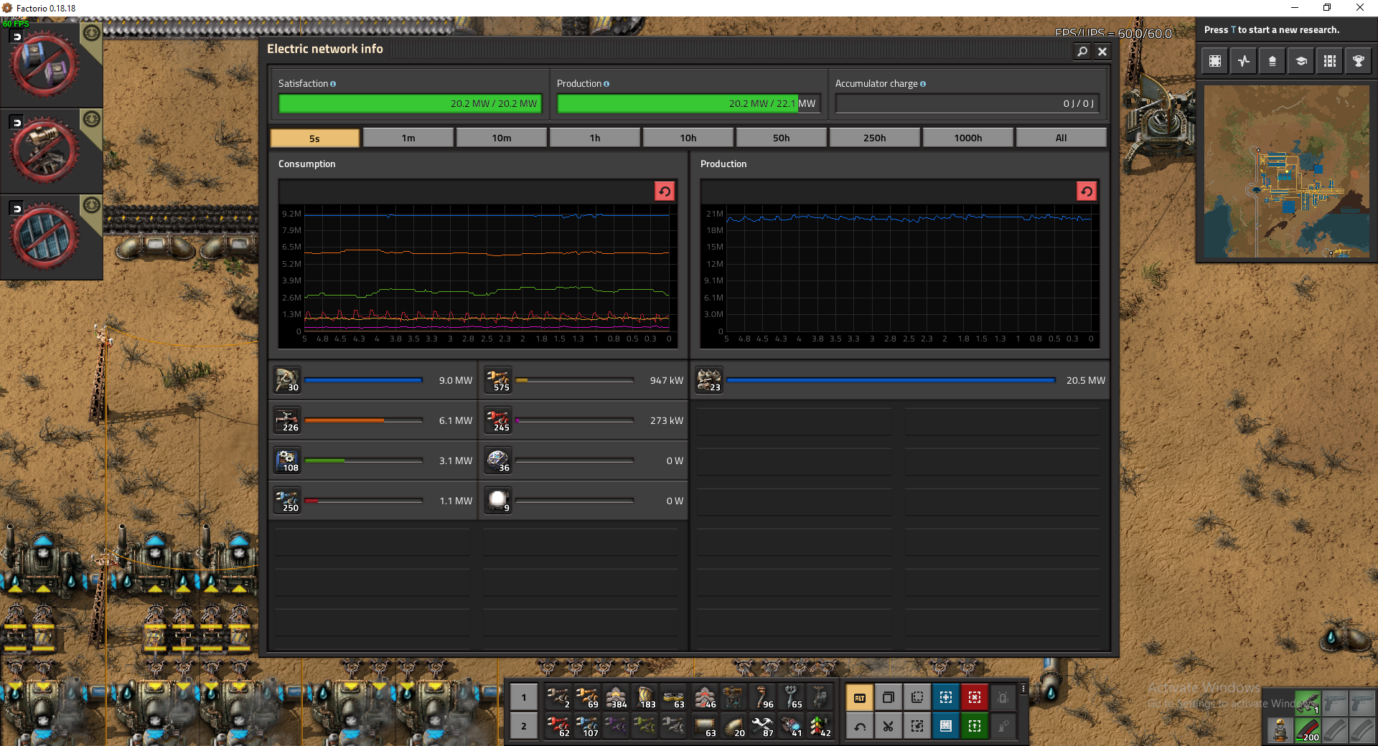Pick the pipe-to-ground showing 20

coord(733,726)
